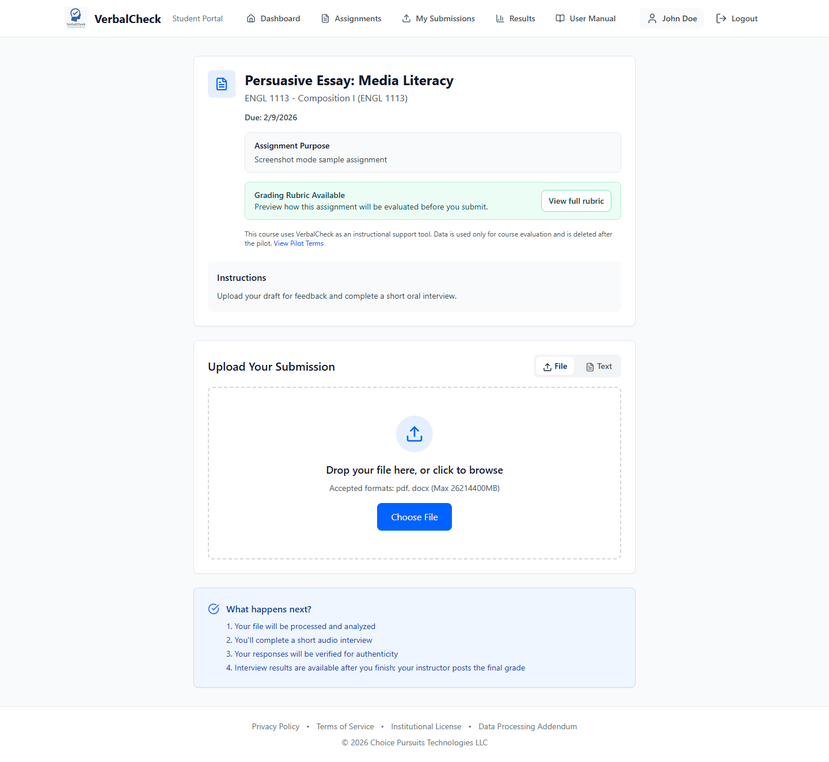Click the Student Portal label
Image resolution: width=829 pixels, height=762 pixels.
197,18
